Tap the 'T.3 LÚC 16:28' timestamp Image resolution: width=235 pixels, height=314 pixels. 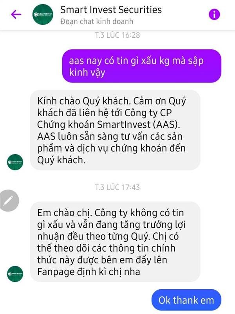[x=117, y=35]
